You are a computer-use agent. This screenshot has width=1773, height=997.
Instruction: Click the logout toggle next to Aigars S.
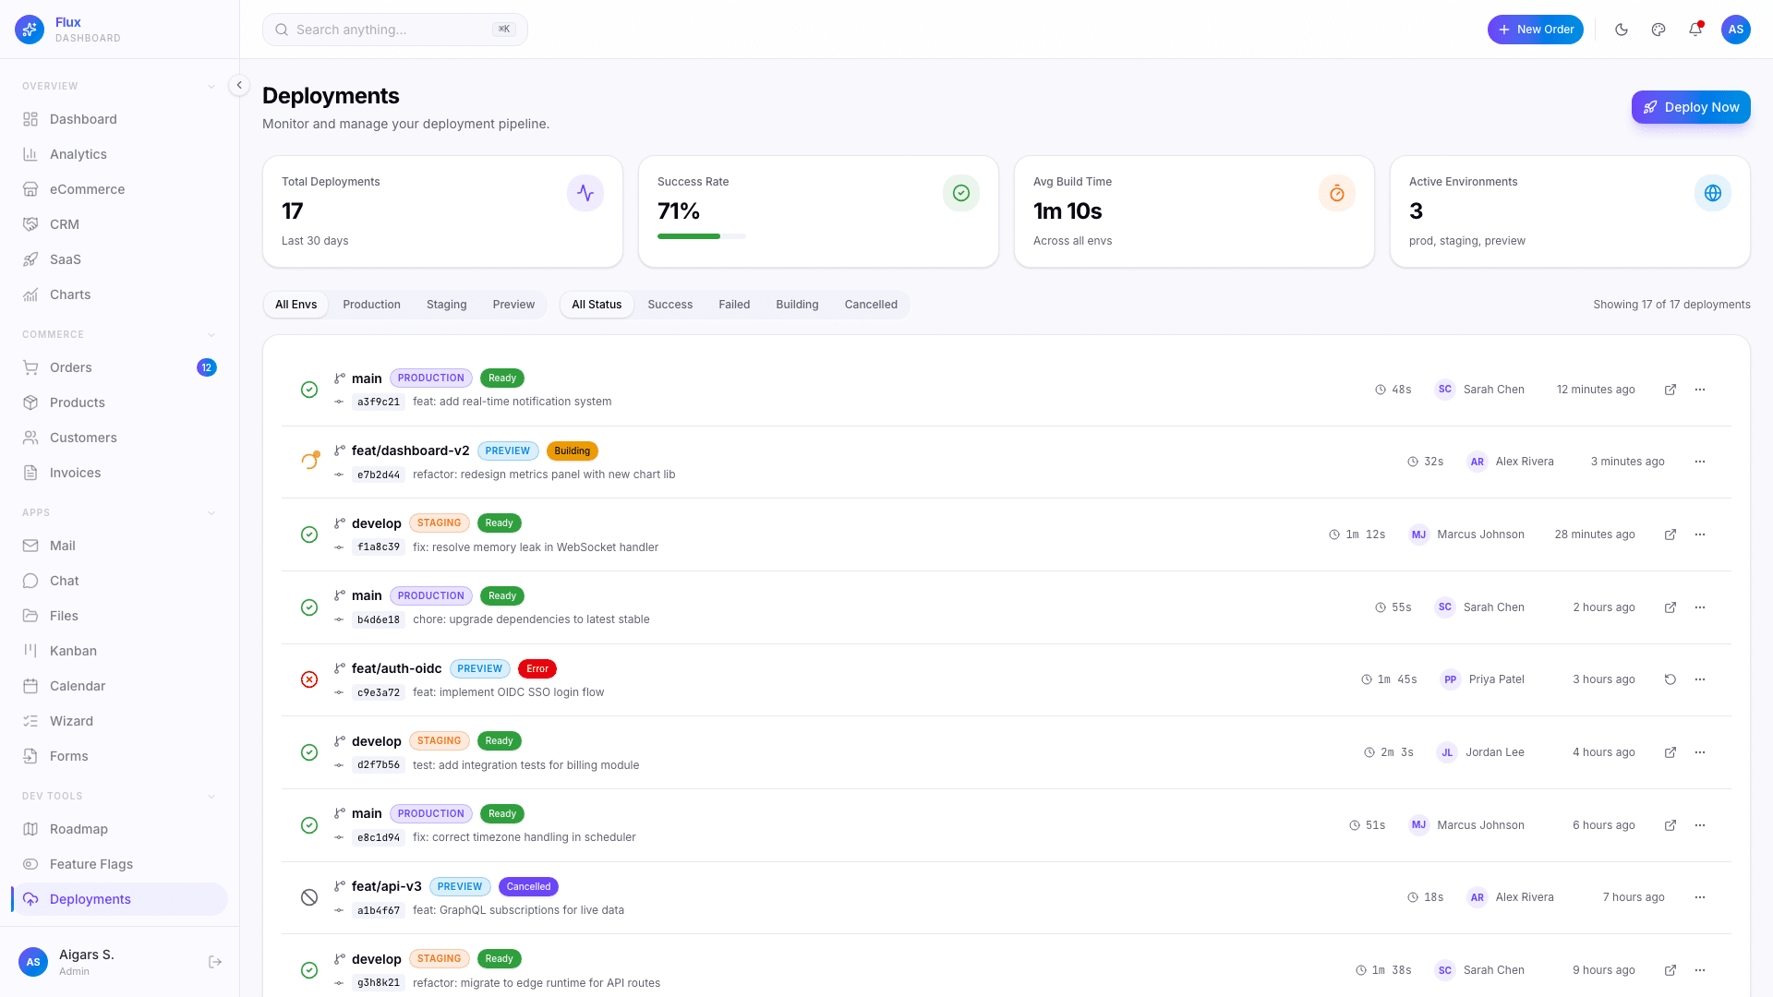[x=215, y=961]
